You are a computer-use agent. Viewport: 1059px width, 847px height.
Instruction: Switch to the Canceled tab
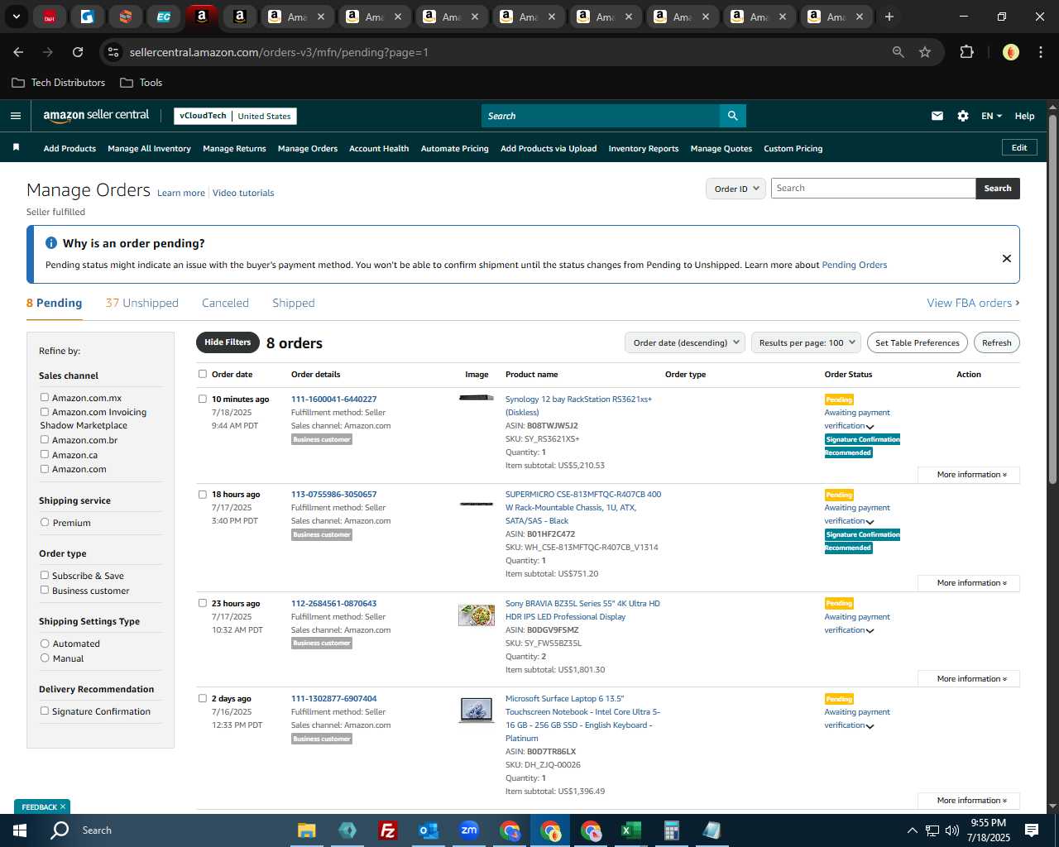pos(225,303)
